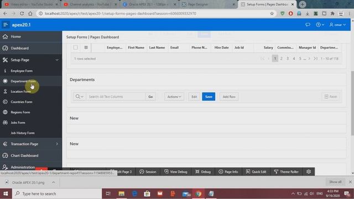354x199 pixels.
Task: Open Windows Start menu
Action: tap(6, 193)
